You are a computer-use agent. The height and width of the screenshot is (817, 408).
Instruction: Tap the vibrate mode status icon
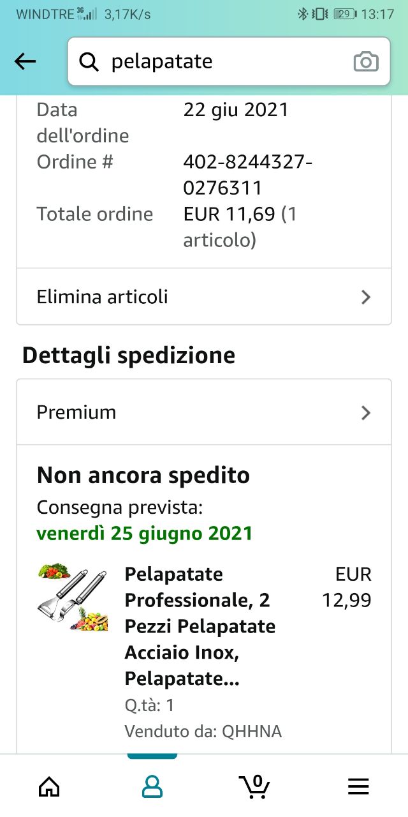(x=321, y=14)
